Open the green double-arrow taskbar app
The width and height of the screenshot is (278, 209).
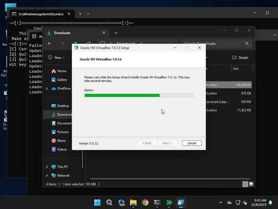pyautogui.click(x=169, y=202)
